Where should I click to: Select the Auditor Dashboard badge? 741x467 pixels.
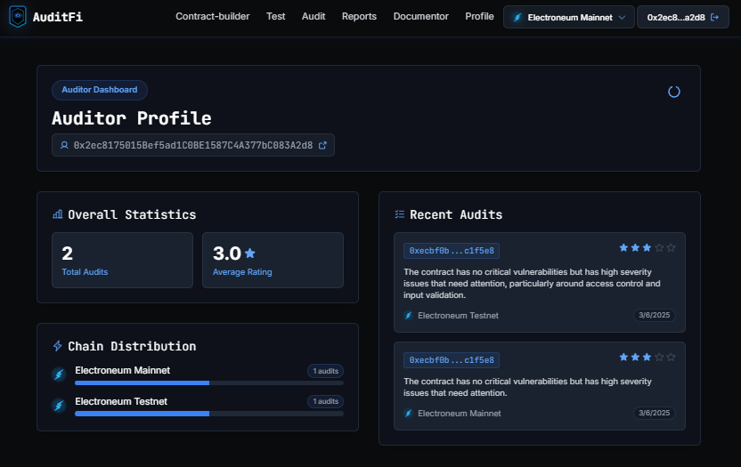pyautogui.click(x=100, y=90)
